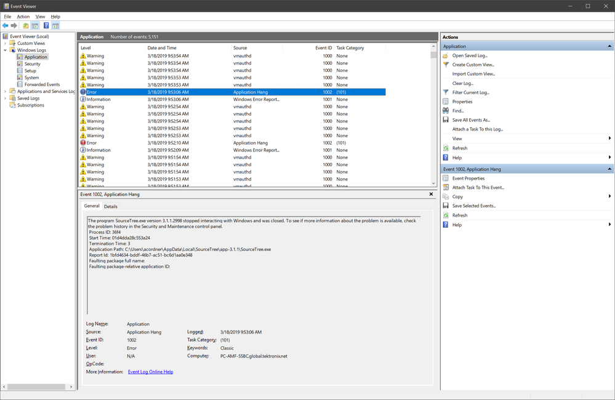Click the Filter Current Log funnel icon
The height and width of the screenshot is (400, 615).
coord(446,92)
